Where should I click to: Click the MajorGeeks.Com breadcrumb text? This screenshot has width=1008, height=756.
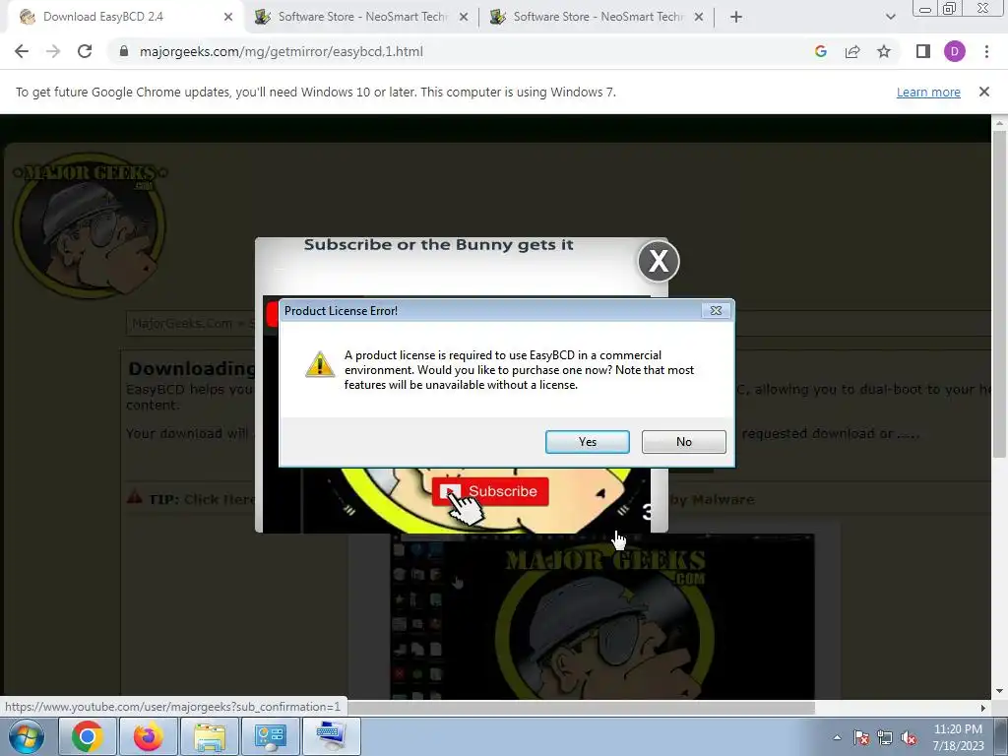click(182, 323)
